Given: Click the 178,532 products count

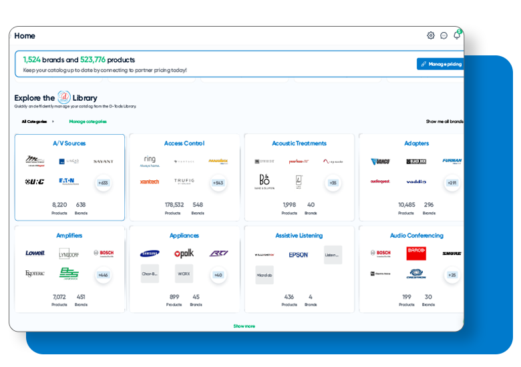Looking at the screenshot, I should click(x=174, y=205).
